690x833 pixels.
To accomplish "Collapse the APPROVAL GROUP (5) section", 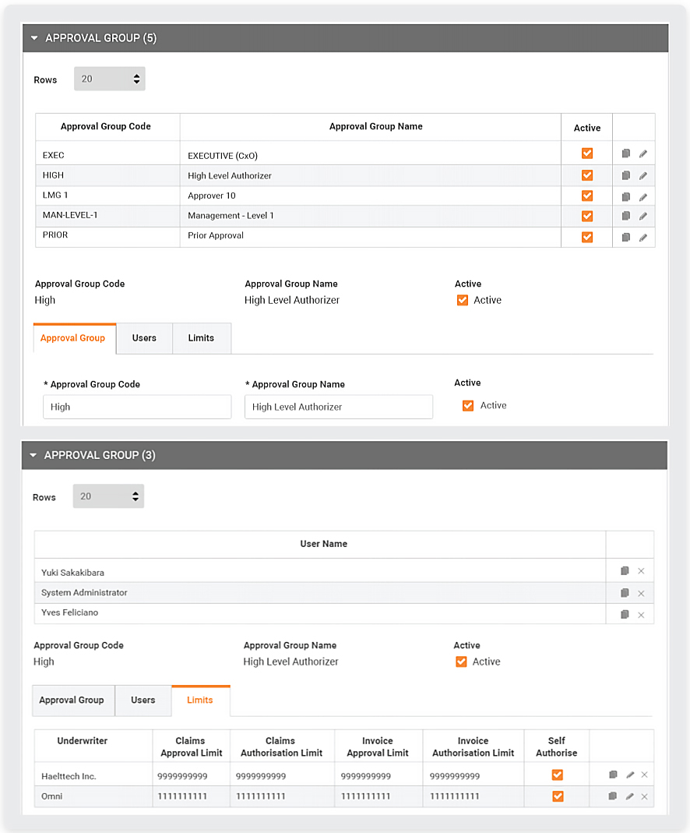I will (x=34, y=38).
